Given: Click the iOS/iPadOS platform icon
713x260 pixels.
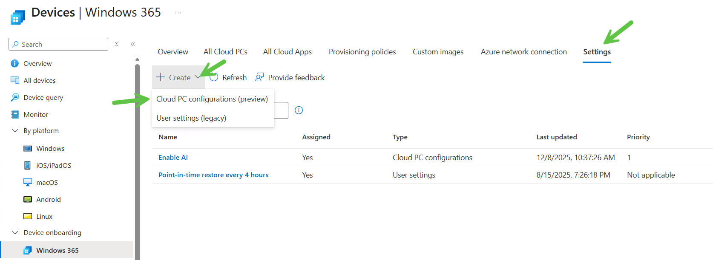Looking at the screenshot, I should tap(28, 165).
